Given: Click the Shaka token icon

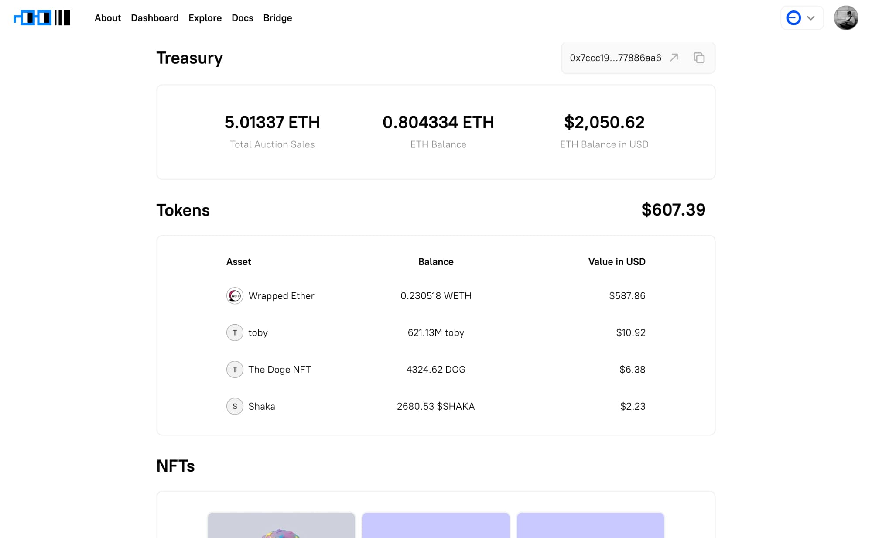Looking at the screenshot, I should pyautogui.click(x=235, y=406).
